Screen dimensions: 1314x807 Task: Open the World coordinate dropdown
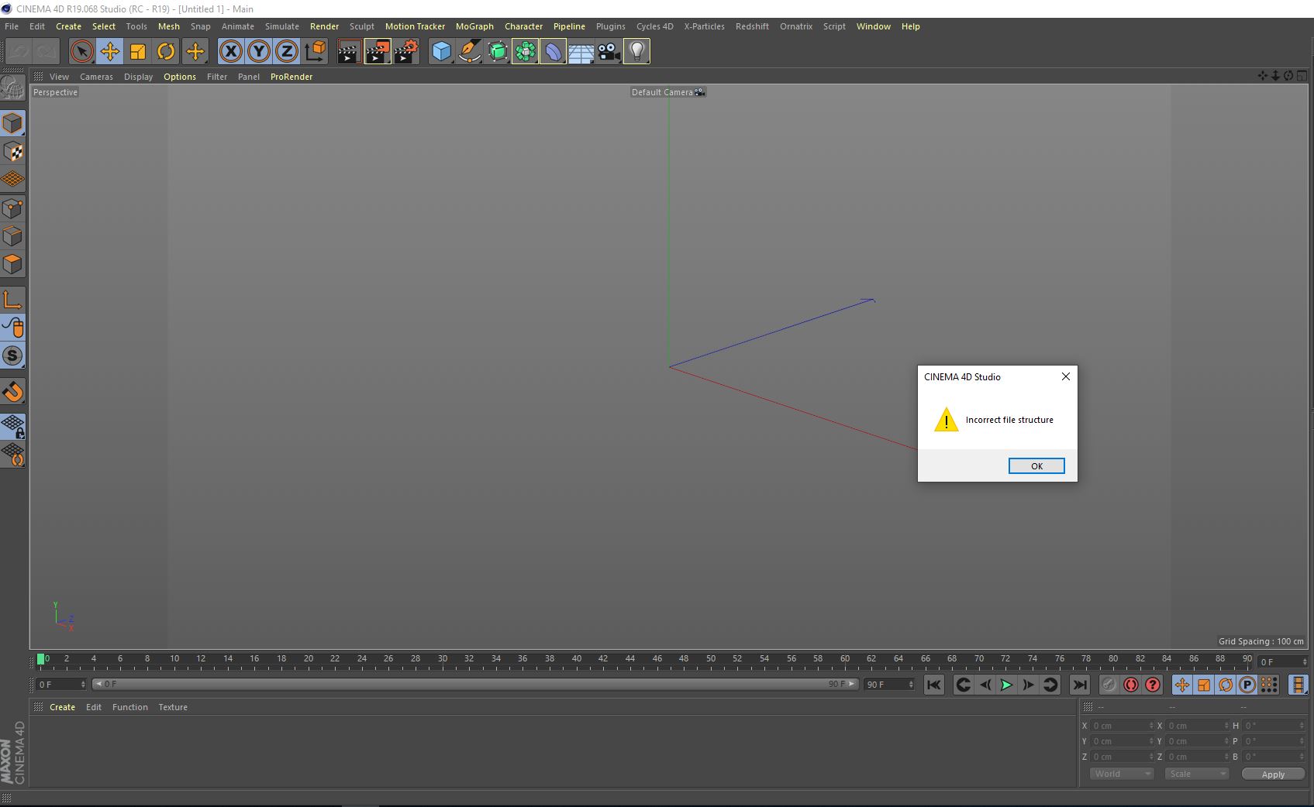(1121, 774)
